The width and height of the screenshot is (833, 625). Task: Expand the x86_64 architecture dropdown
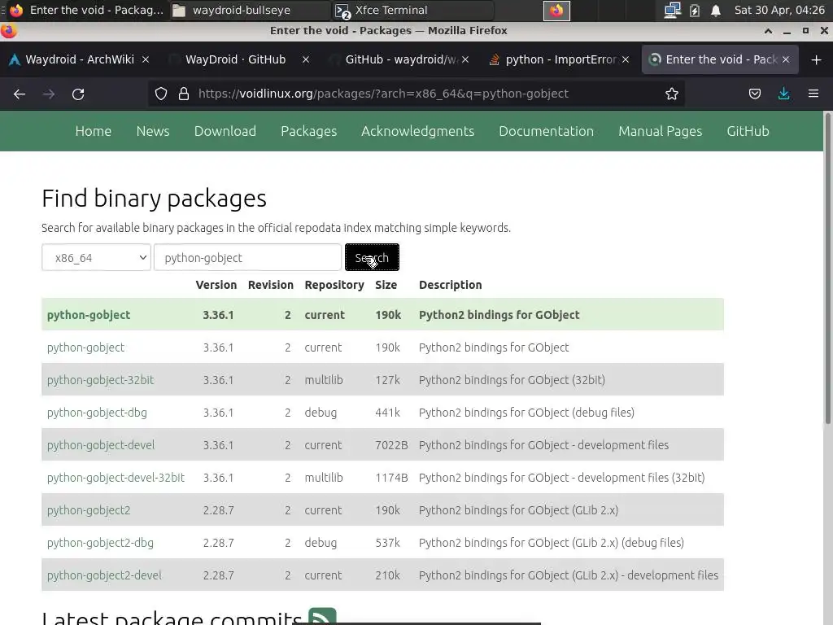[x=96, y=258]
